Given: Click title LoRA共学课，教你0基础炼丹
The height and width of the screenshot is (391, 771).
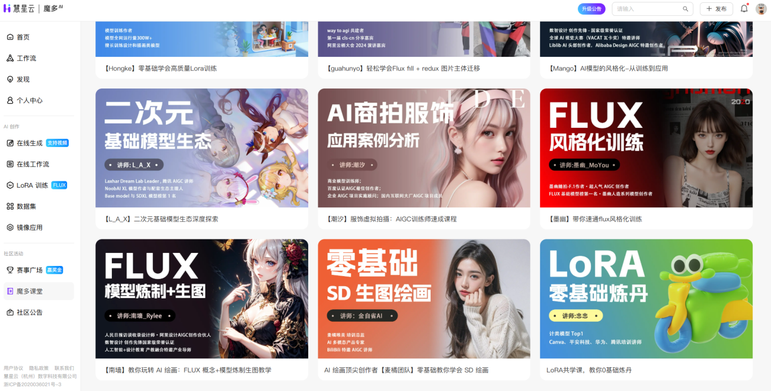Looking at the screenshot, I should (x=589, y=370).
